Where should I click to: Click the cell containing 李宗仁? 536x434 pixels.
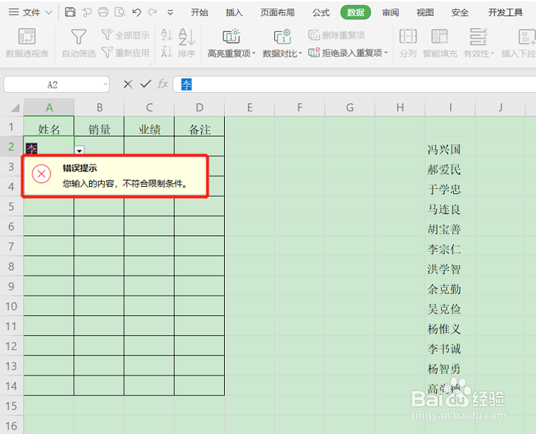450,246
